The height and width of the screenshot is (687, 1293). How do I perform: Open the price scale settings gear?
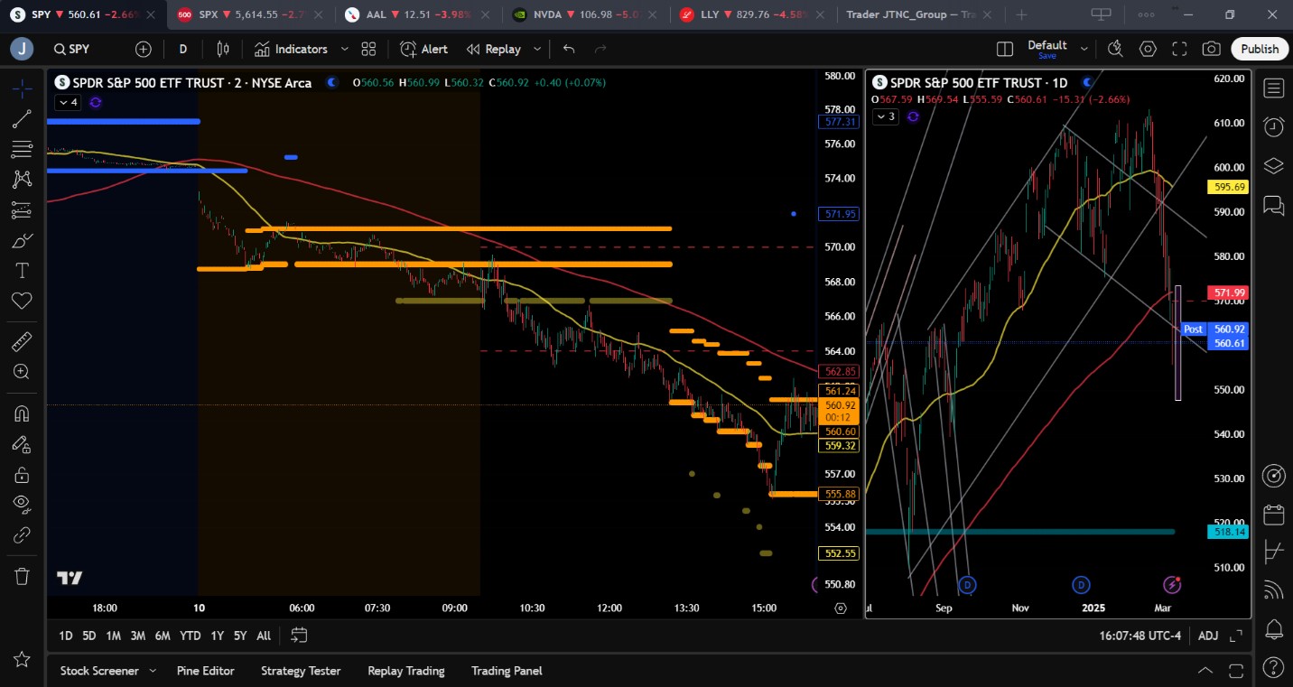842,608
